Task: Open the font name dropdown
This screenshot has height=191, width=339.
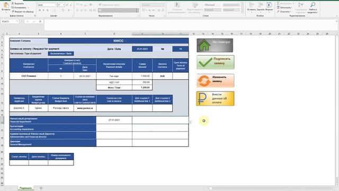Action: pos(56,5)
